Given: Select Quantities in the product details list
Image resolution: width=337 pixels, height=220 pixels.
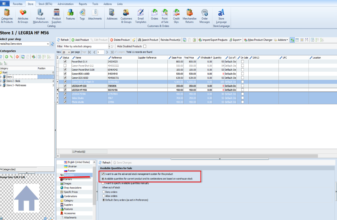Looking at the screenshot, I should click(69, 175).
